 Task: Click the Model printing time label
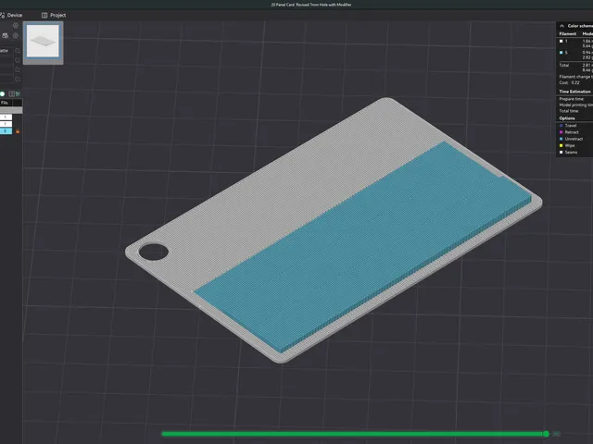tap(575, 105)
